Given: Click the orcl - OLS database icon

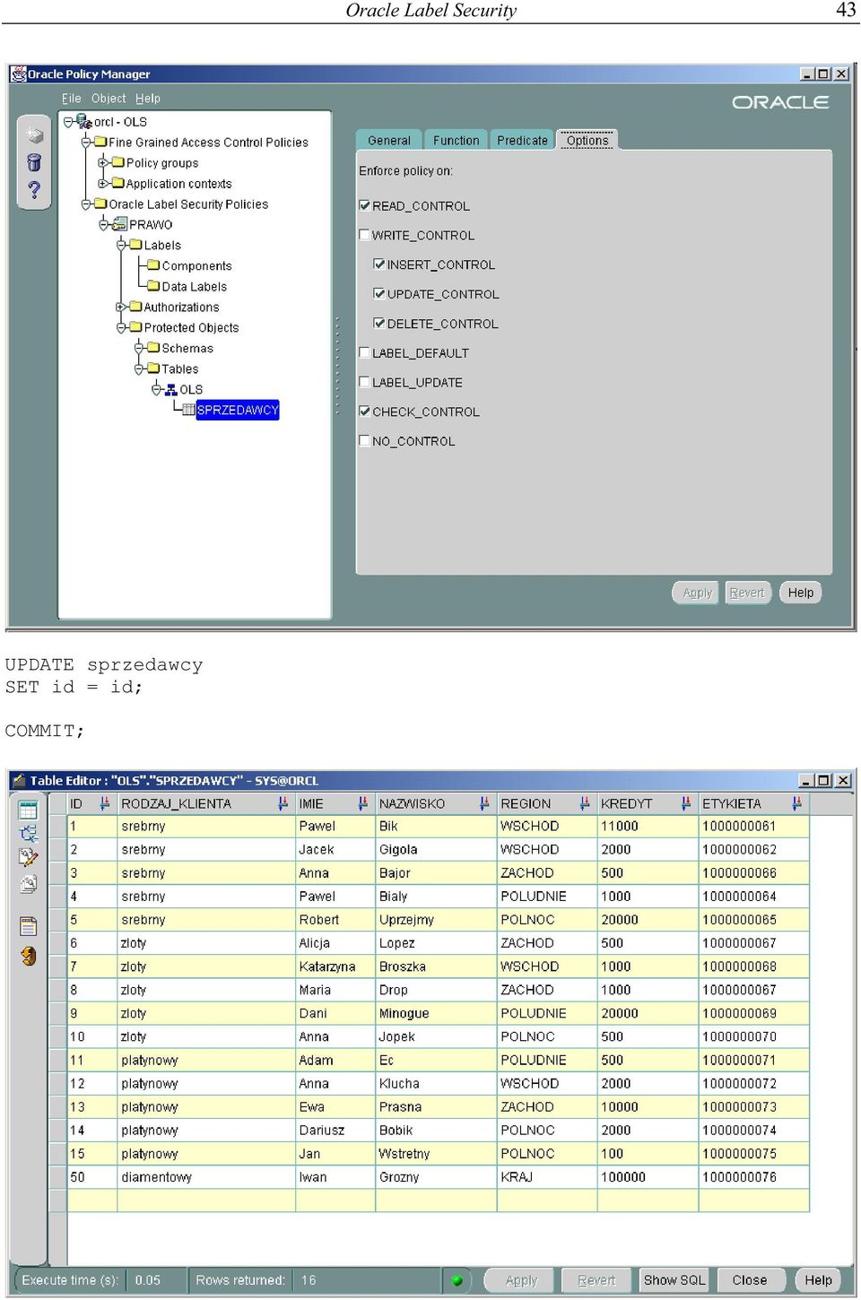Looking at the screenshot, I should 84,121.
